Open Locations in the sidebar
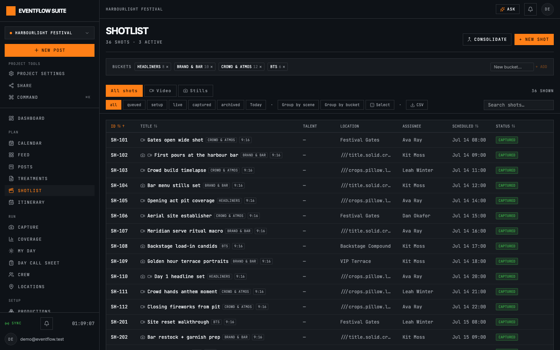560x350 pixels. [x=49, y=287]
